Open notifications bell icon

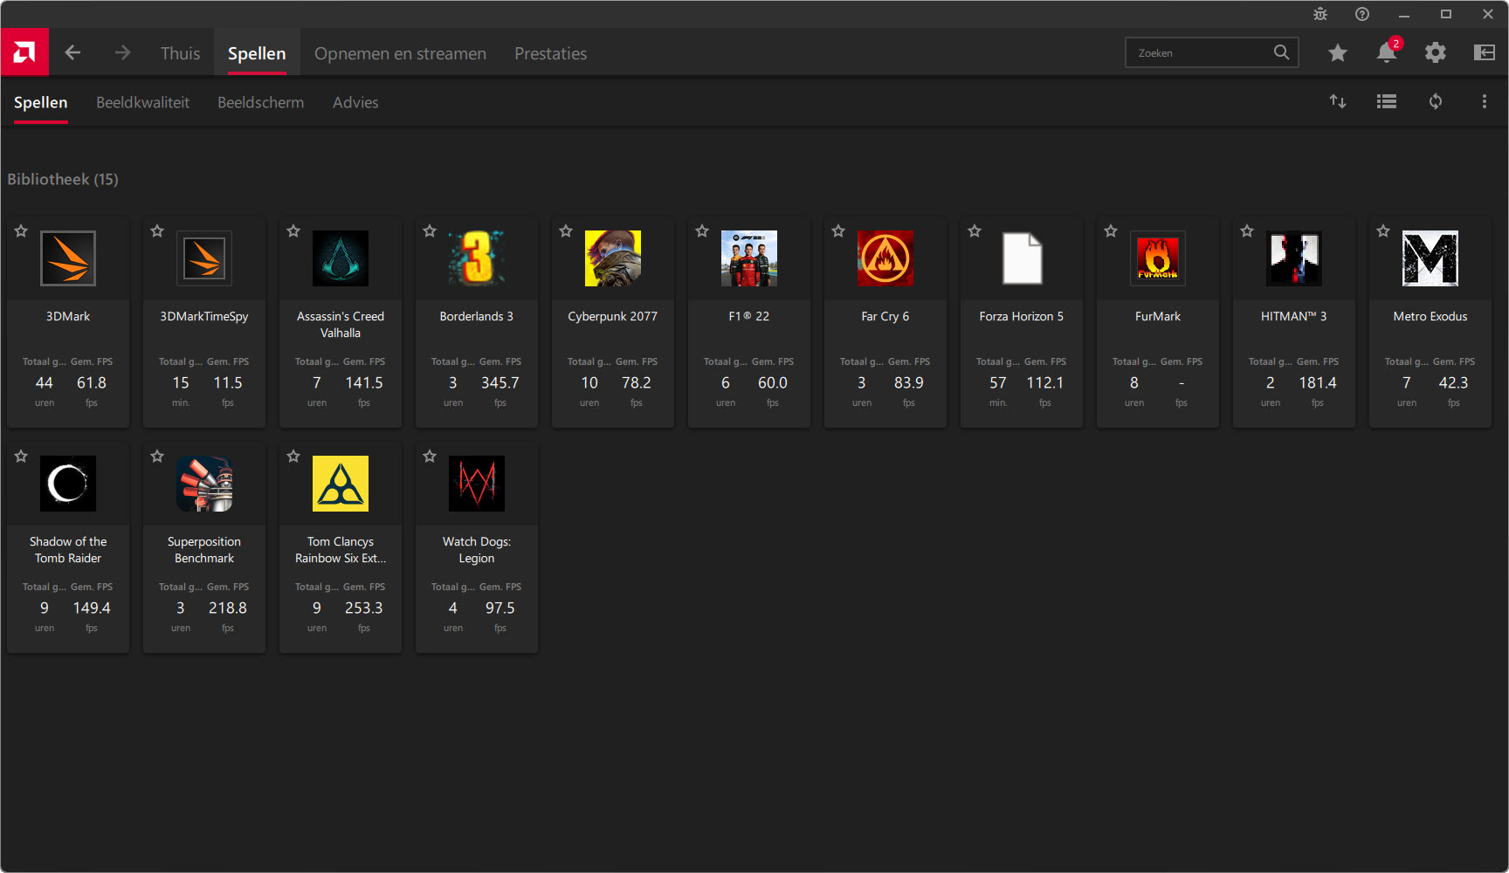(1387, 52)
